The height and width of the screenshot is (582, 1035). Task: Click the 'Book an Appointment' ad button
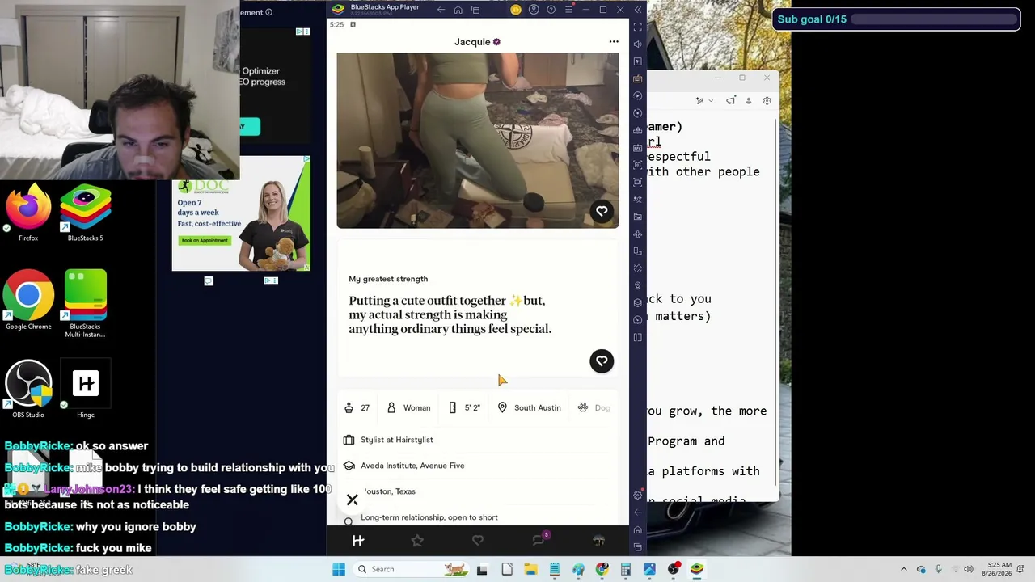(205, 240)
